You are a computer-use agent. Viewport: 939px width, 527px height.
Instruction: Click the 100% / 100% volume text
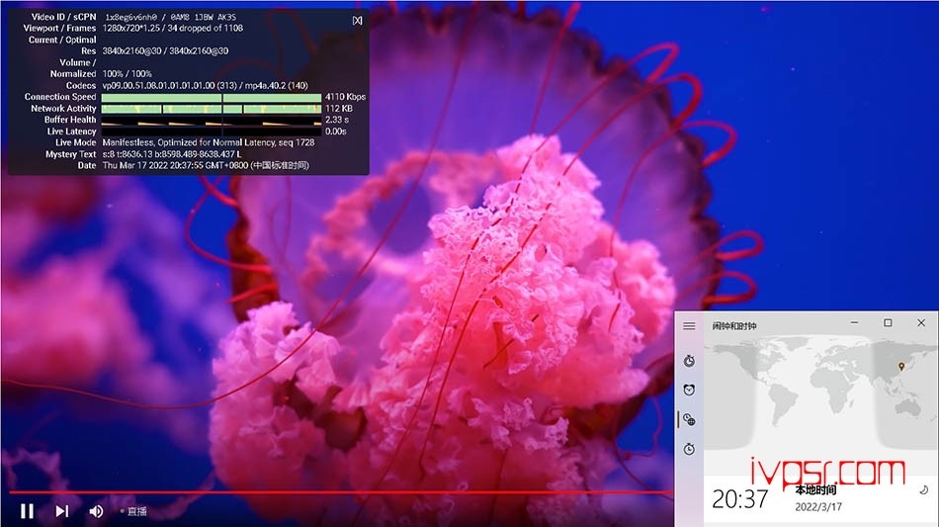127,73
